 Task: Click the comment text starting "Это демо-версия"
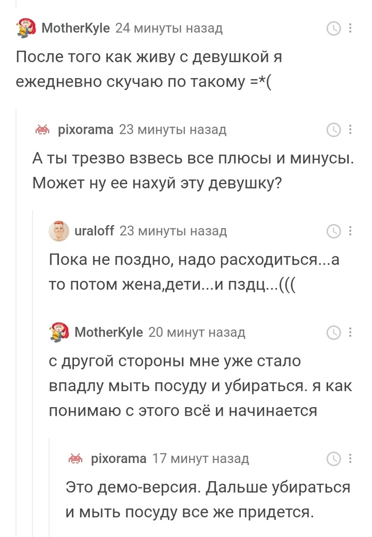[207, 499]
